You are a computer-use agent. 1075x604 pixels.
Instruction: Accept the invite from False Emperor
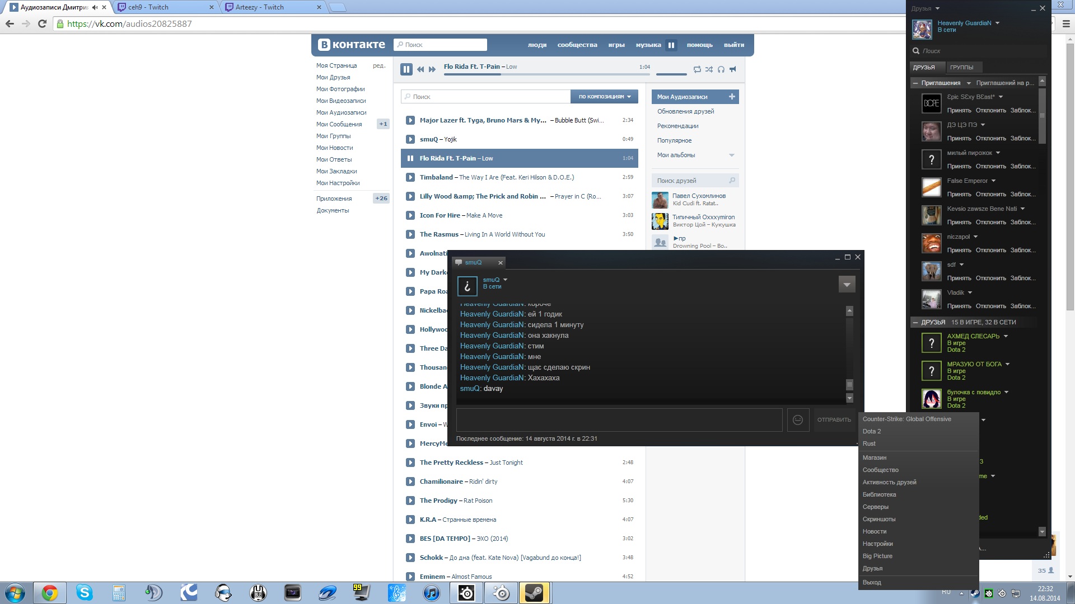tap(959, 194)
